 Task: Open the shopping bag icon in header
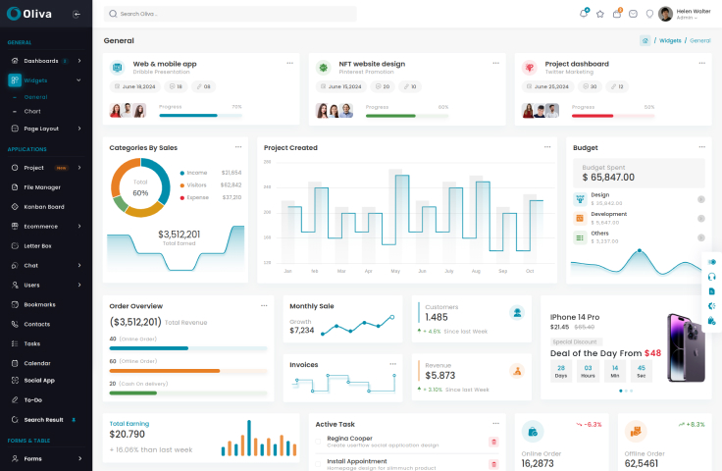click(x=617, y=14)
